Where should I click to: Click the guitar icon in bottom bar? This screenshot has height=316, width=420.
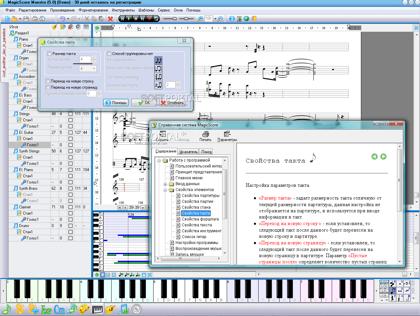click(x=110, y=309)
